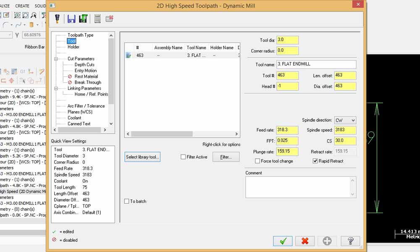Select Coolant in the tree
The width and height of the screenshot is (420, 252).
click(x=74, y=118)
